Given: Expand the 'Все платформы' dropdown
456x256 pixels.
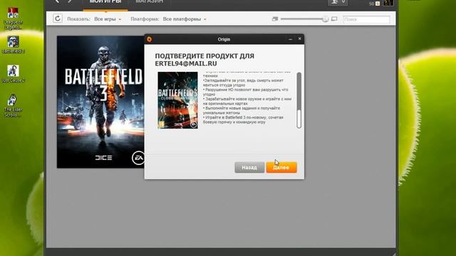Looking at the screenshot, I should tap(185, 19).
